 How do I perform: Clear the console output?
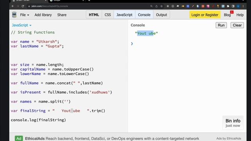[237, 25]
